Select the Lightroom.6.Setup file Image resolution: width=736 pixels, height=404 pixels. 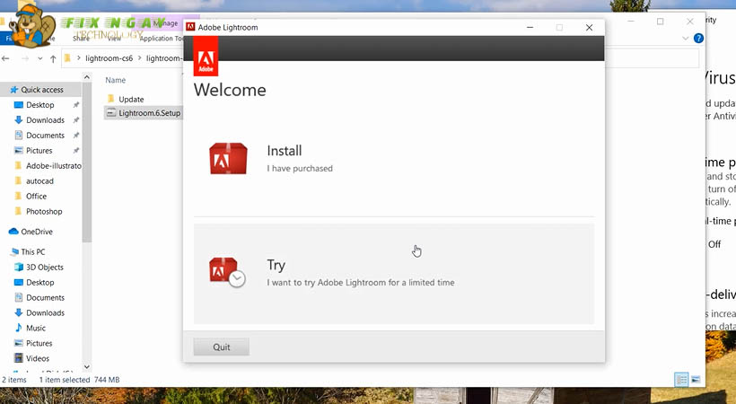(x=148, y=113)
